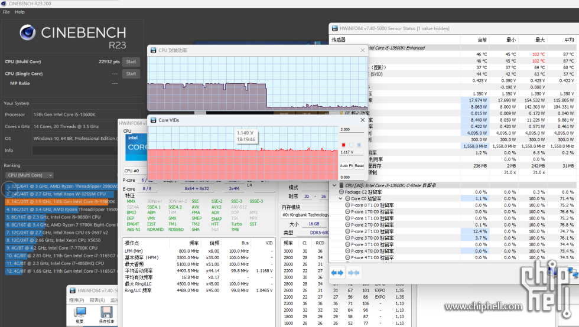Viewport: 579px width, 327px height.
Task: Click the 0.000 minimum value field in Core VIDs
Action: (352, 177)
